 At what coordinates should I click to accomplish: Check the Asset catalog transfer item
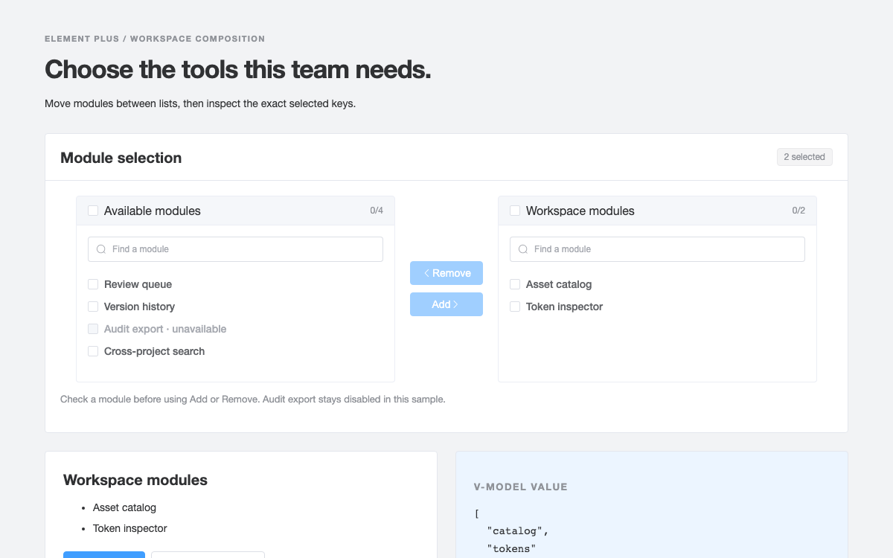click(x=515, y=284)
